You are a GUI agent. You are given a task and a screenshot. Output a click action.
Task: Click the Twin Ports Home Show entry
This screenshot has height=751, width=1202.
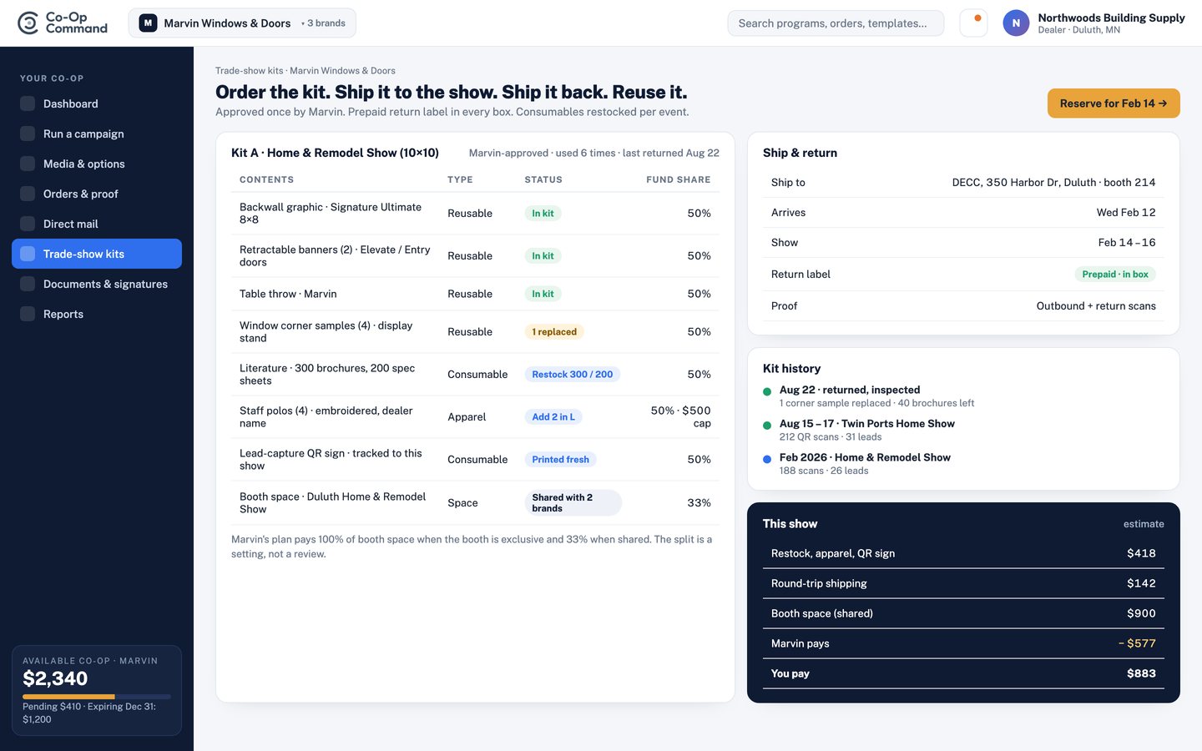point(866,431)
